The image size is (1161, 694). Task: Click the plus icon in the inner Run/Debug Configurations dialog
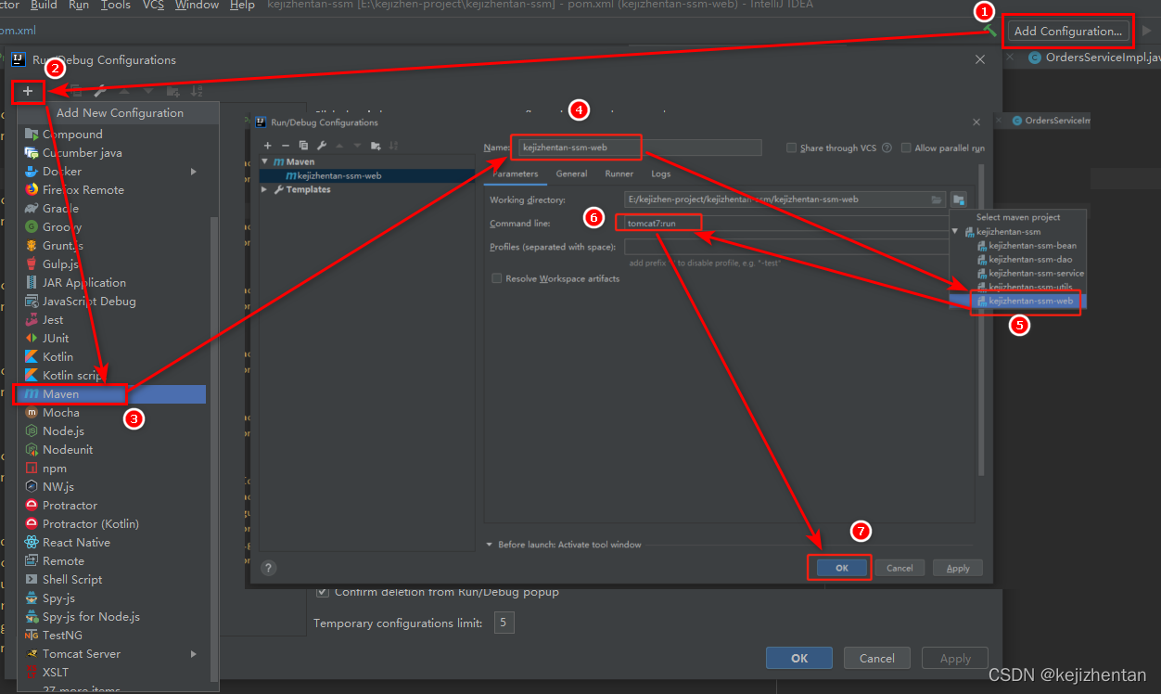(x=268, y=146)
